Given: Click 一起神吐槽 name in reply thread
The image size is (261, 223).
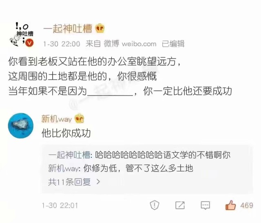Looking at the screenshot, I should pos(69,155).
